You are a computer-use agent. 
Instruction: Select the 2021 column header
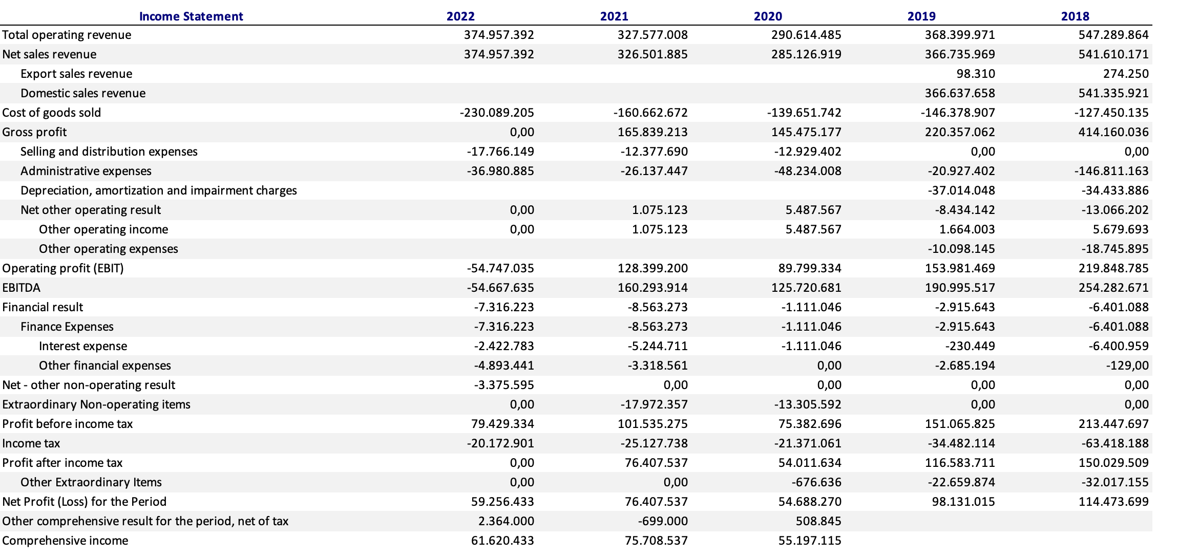[614, 16]
